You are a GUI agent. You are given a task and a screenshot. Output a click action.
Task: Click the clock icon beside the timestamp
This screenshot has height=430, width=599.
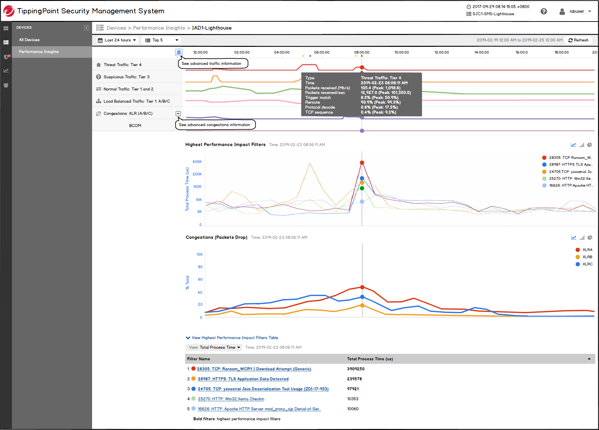[x=469, y=7]
